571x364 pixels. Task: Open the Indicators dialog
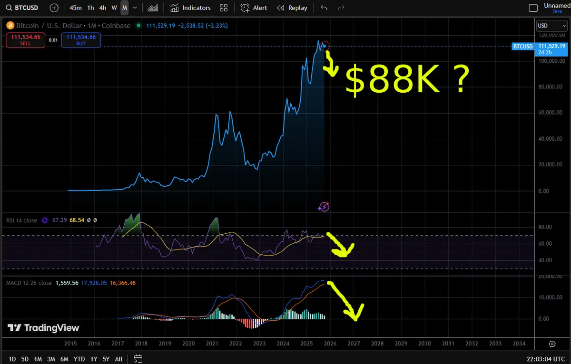pos(191,8)
